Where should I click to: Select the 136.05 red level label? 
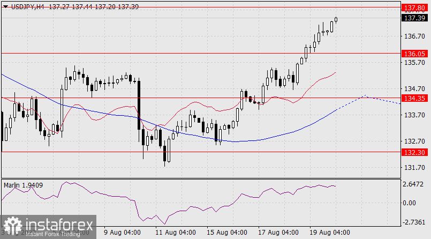414,54
